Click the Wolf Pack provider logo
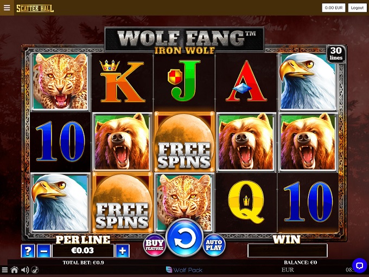 [x=184, y=270]
